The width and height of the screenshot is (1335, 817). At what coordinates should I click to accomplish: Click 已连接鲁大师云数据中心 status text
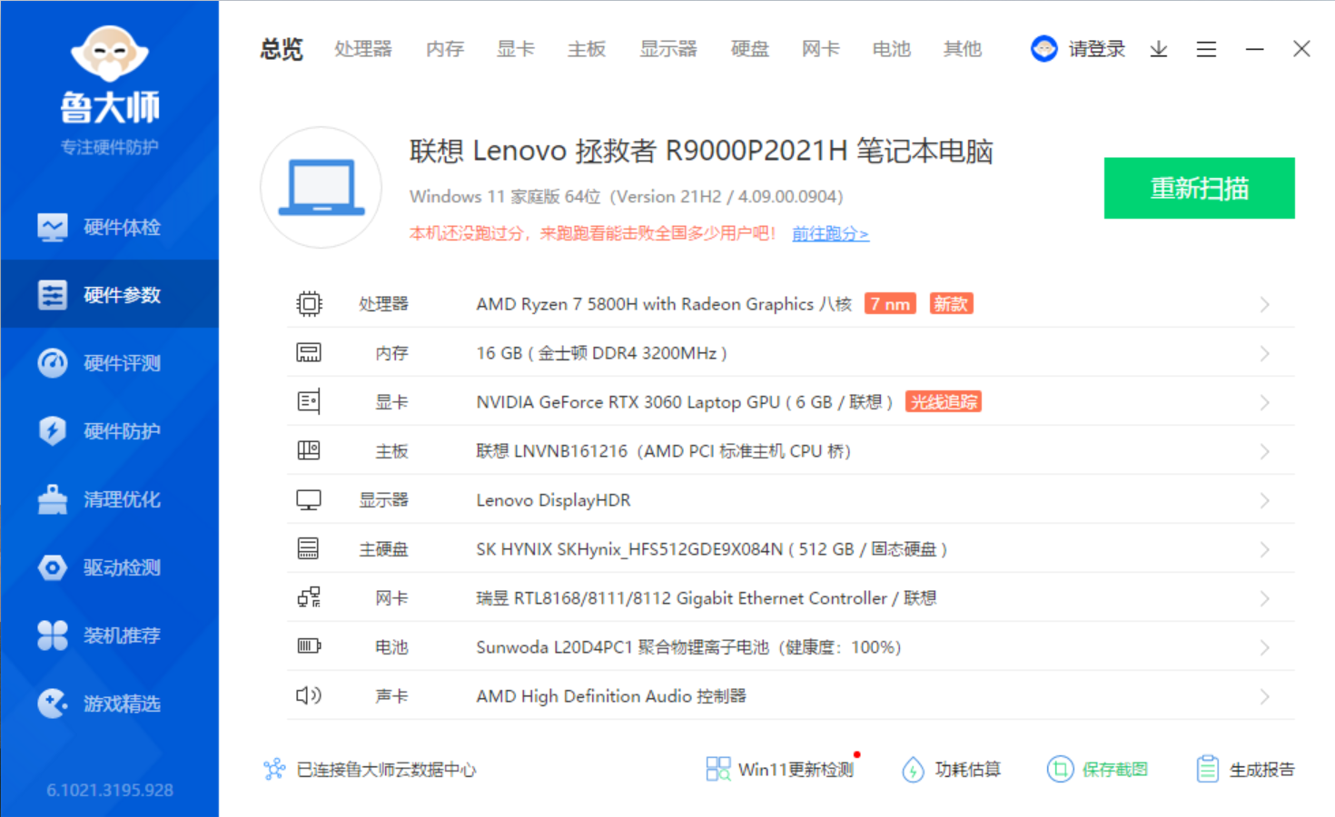(x=386, y=770)
